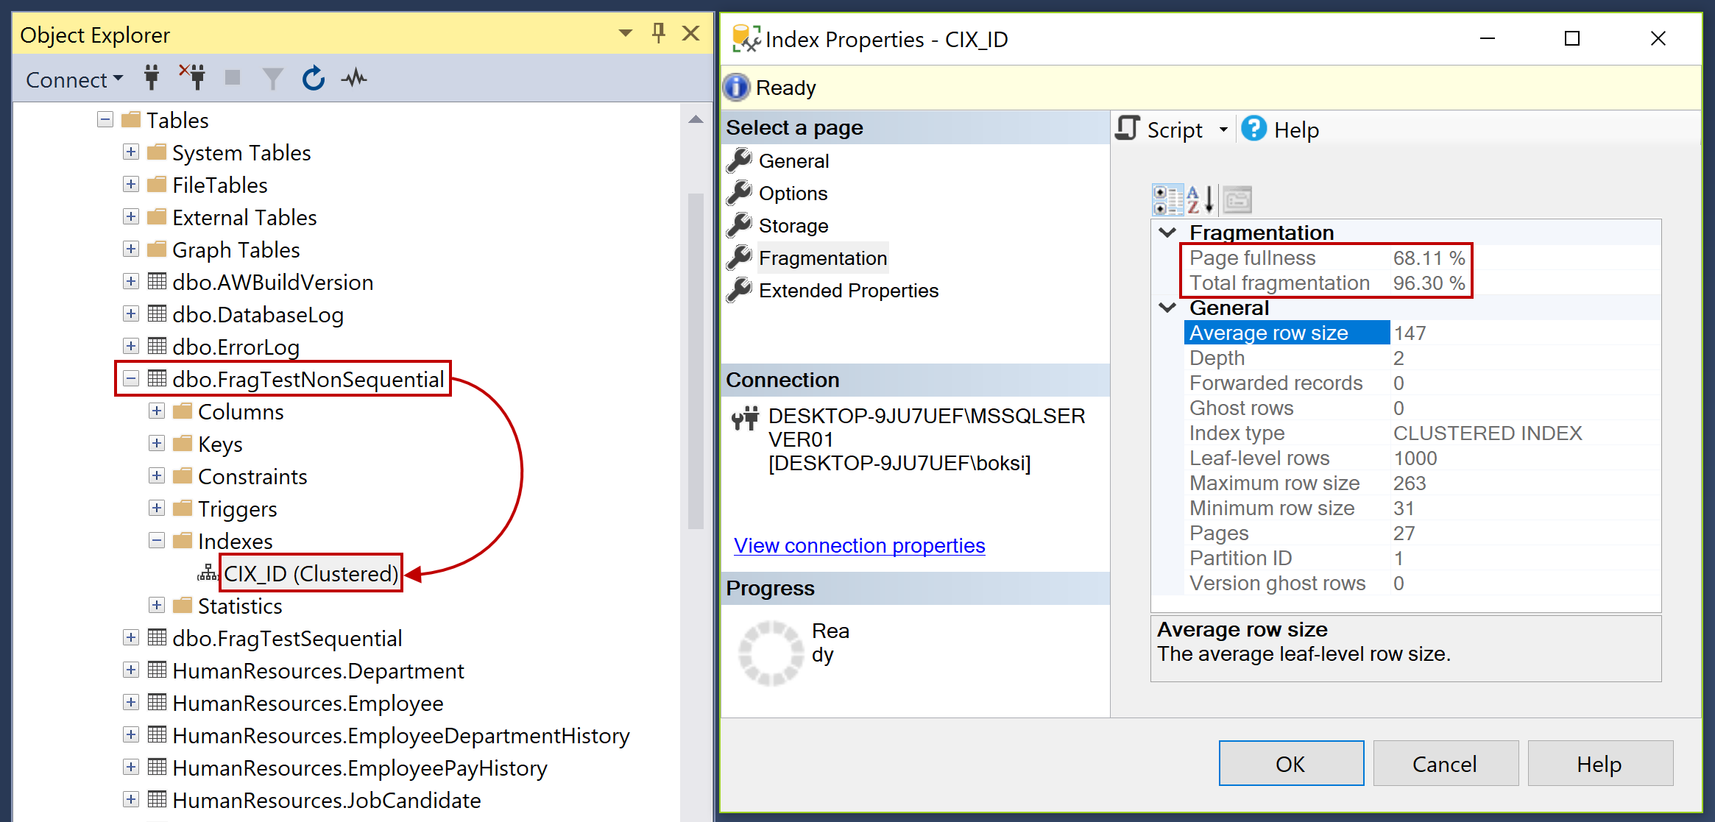This screenshot has height=822, width=1715.
Task: Select the Storage page
Action: [793, 226]
